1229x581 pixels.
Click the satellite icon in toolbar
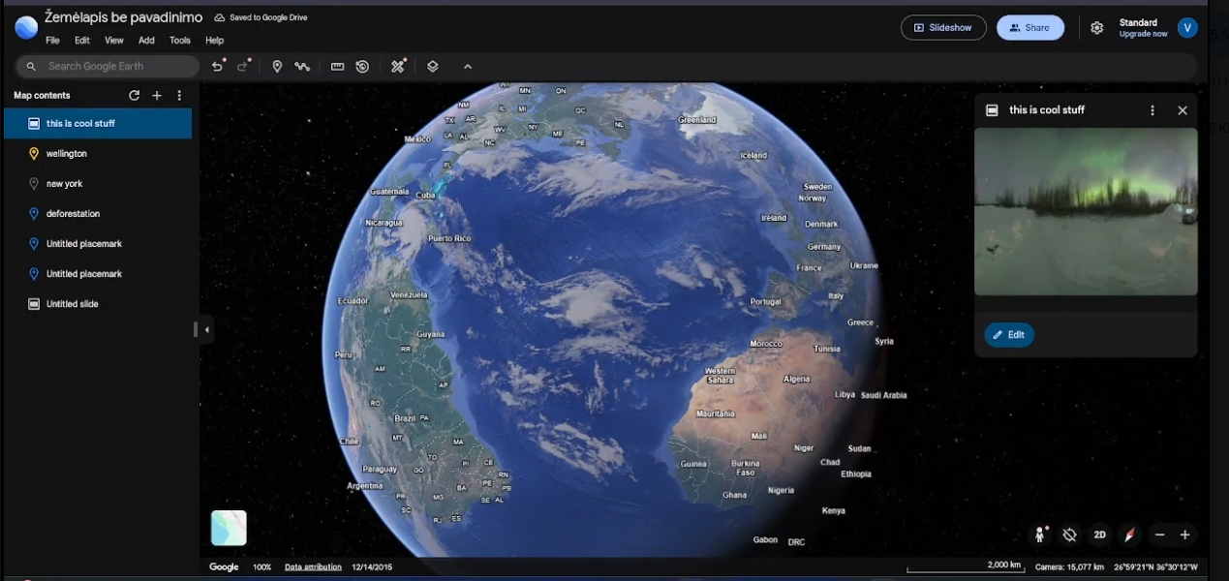click(397, 66)
